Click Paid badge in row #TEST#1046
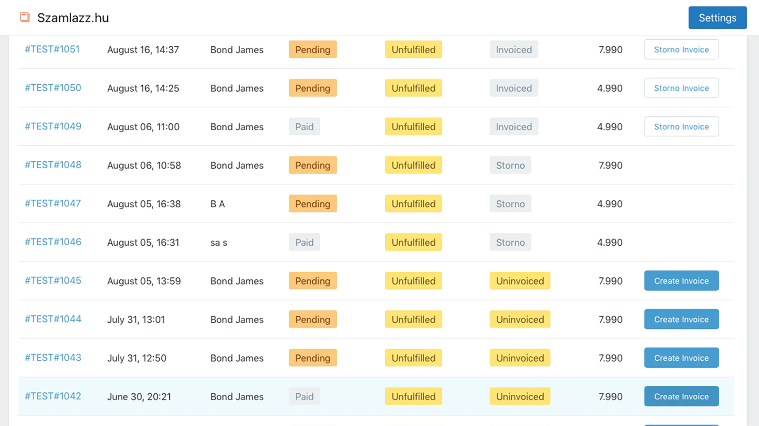This screenshot has width=759, height=426. [304, 242]
